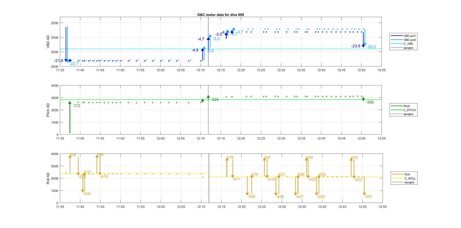
Task: Click the "Pitch AD" y-axis label
Action: (x=48, y=110)
